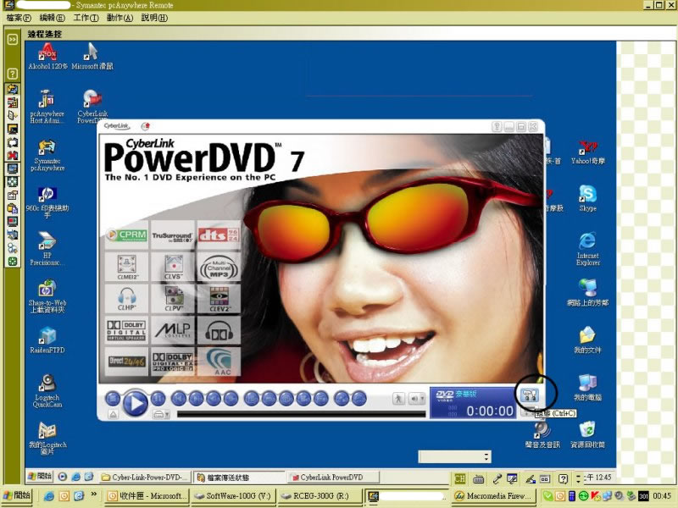Screen dimensions: 678x508
Task: Select the Microsoft 滑鼠 desktop icon
Action: 92,56
